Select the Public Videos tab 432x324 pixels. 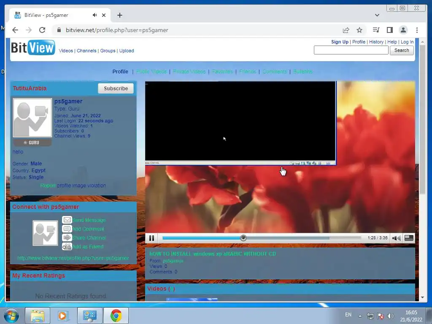coord(151,72)
